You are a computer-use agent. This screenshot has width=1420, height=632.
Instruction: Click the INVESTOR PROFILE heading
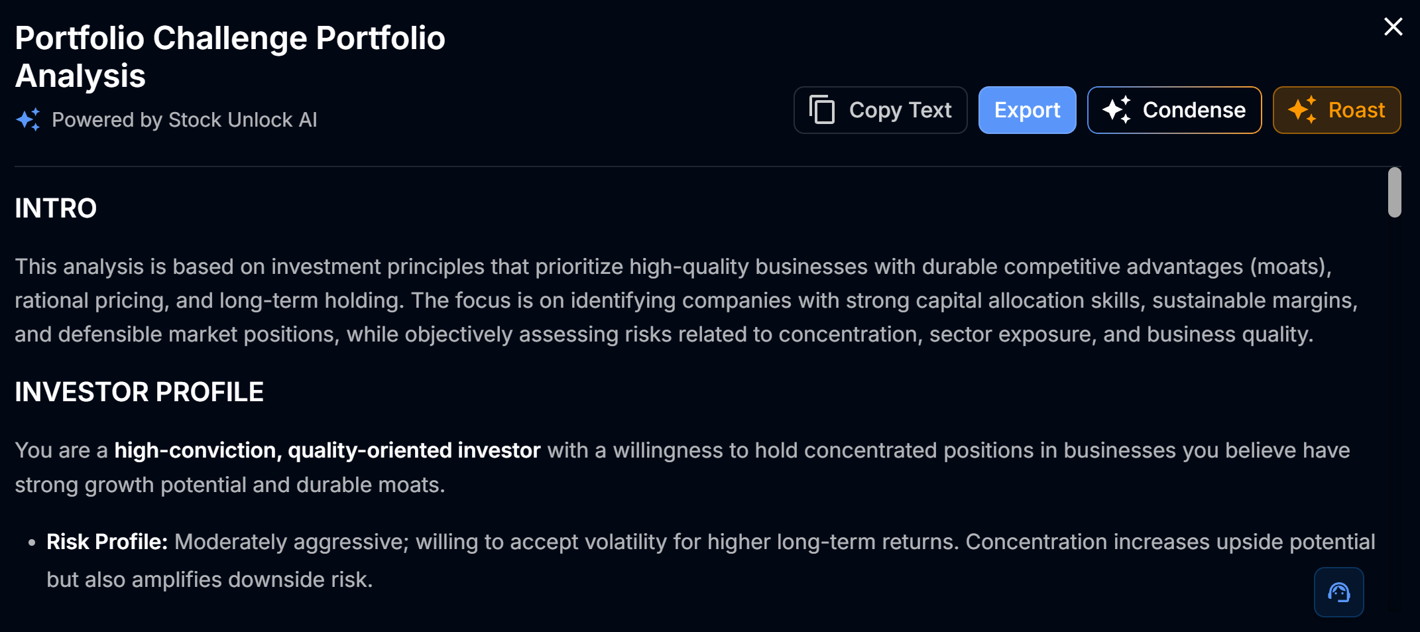139,392
